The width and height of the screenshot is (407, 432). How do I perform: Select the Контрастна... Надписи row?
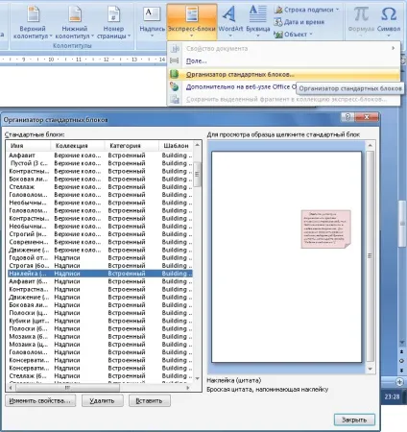[x=100, y=289]
